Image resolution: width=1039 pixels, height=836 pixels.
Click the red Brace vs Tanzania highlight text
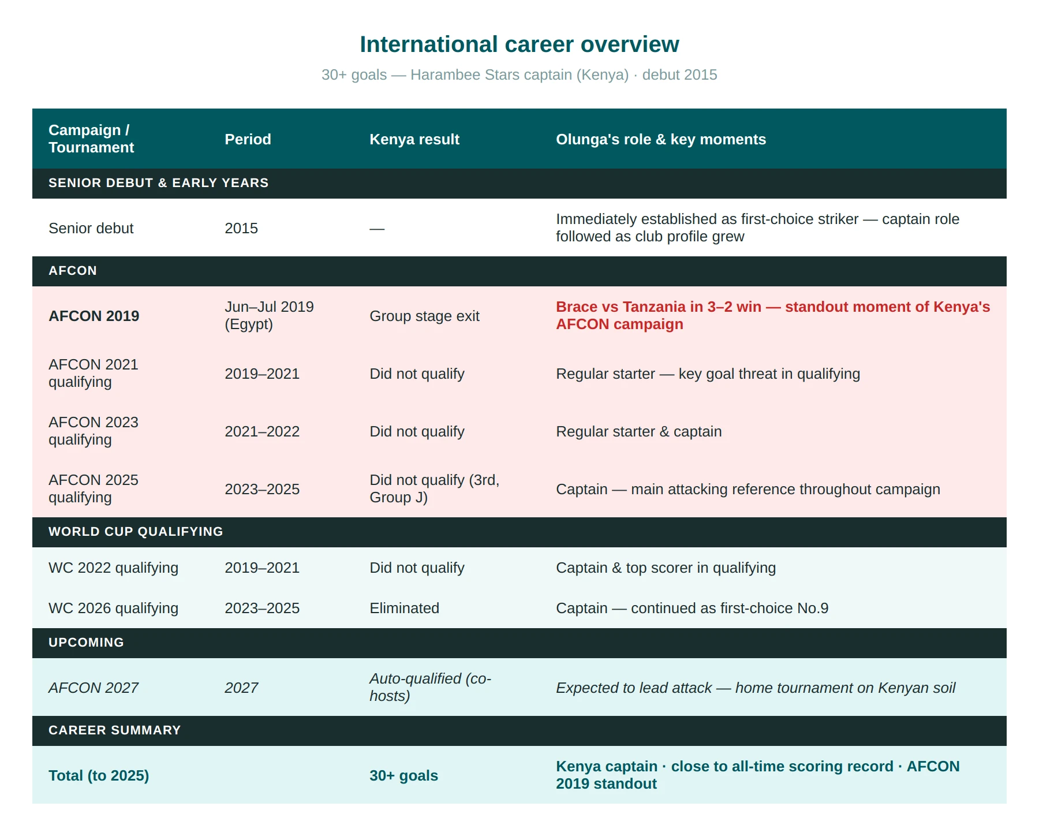click(773, 315)
